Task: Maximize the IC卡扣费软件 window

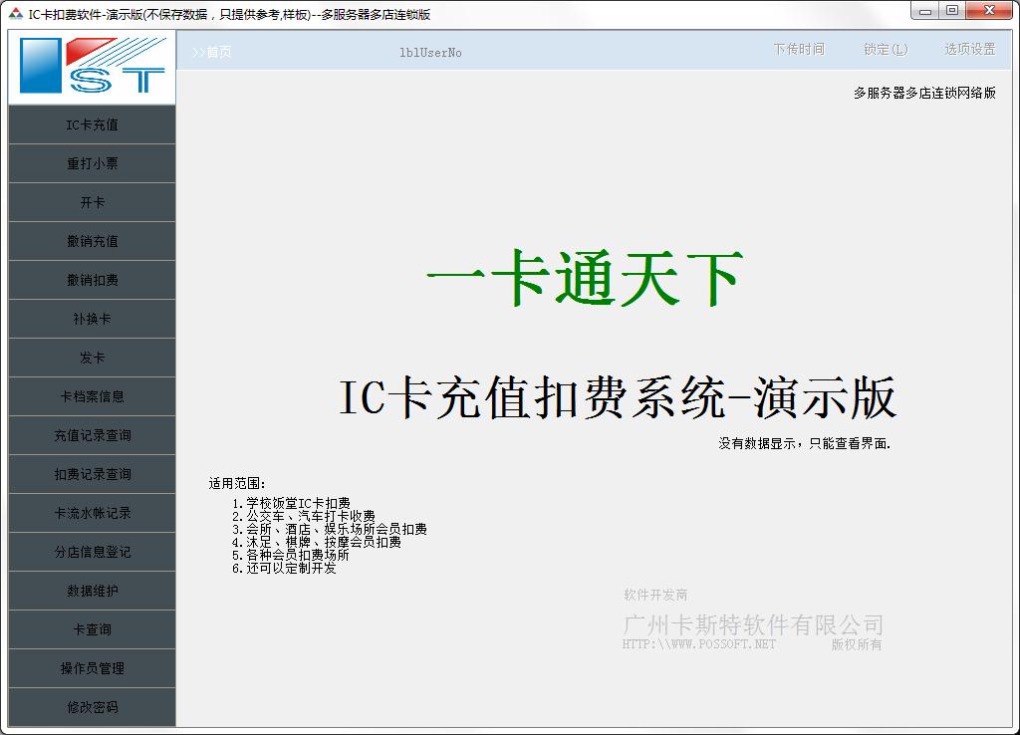Action: click(x=952, y=11)
